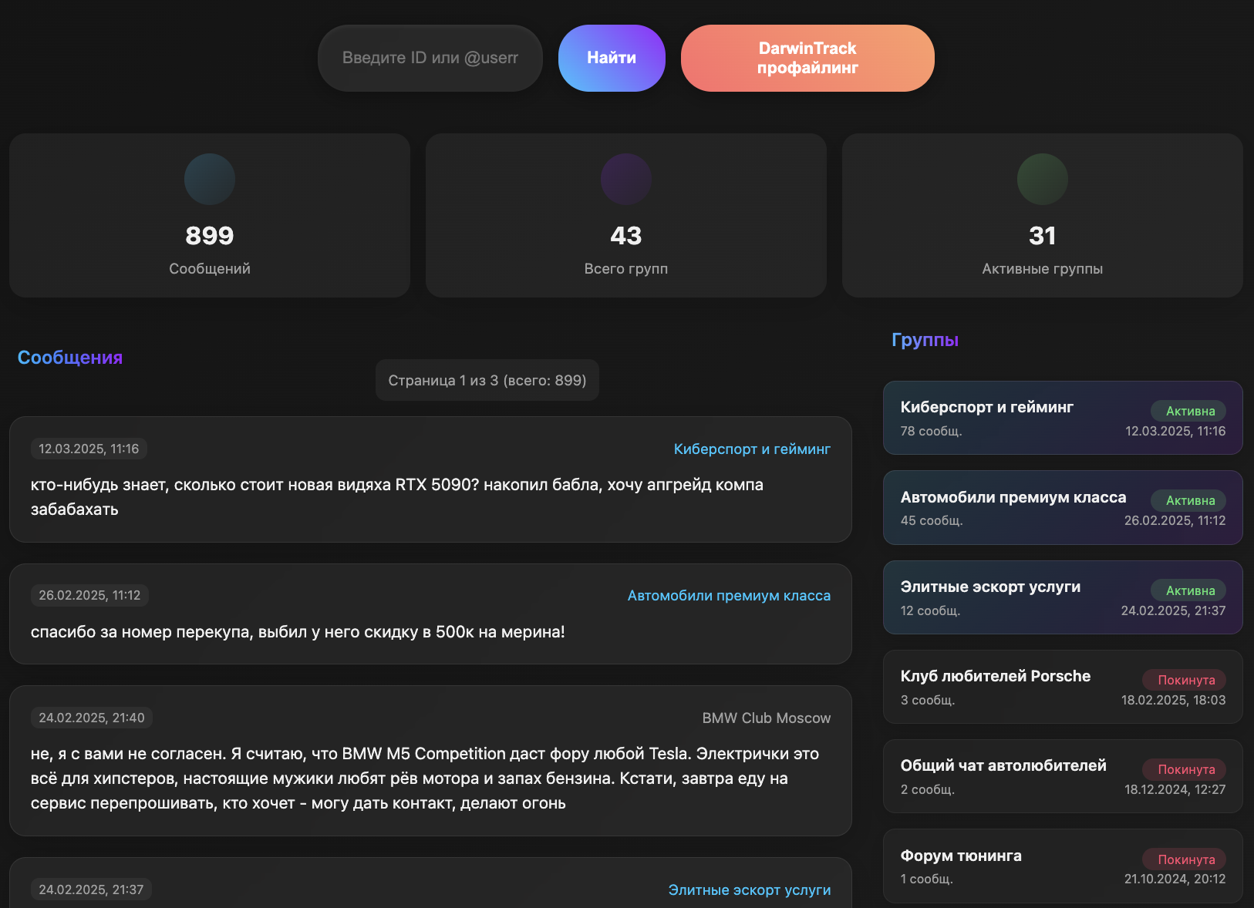
Task: Click the 45 сообщ. count in groups
Action: click(932, 520)
